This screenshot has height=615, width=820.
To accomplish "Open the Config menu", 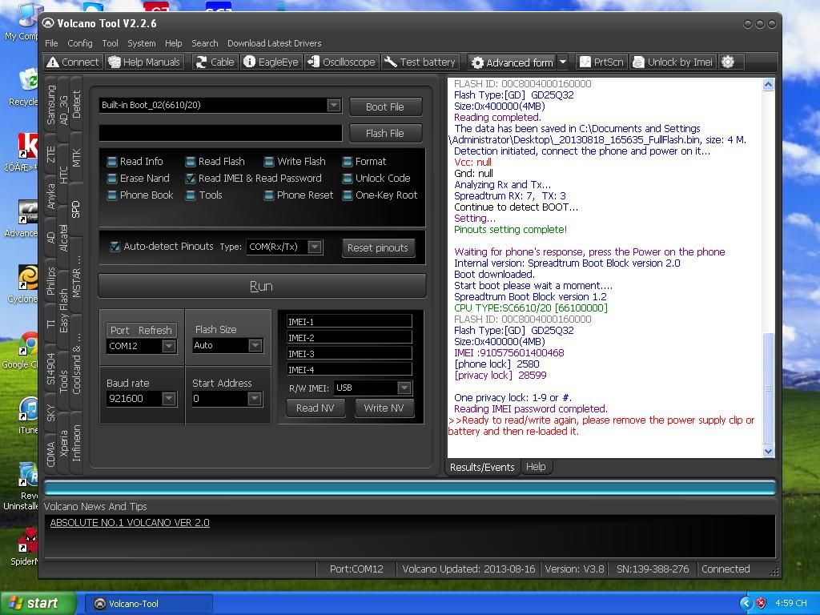I will click(x=79, y=43).
